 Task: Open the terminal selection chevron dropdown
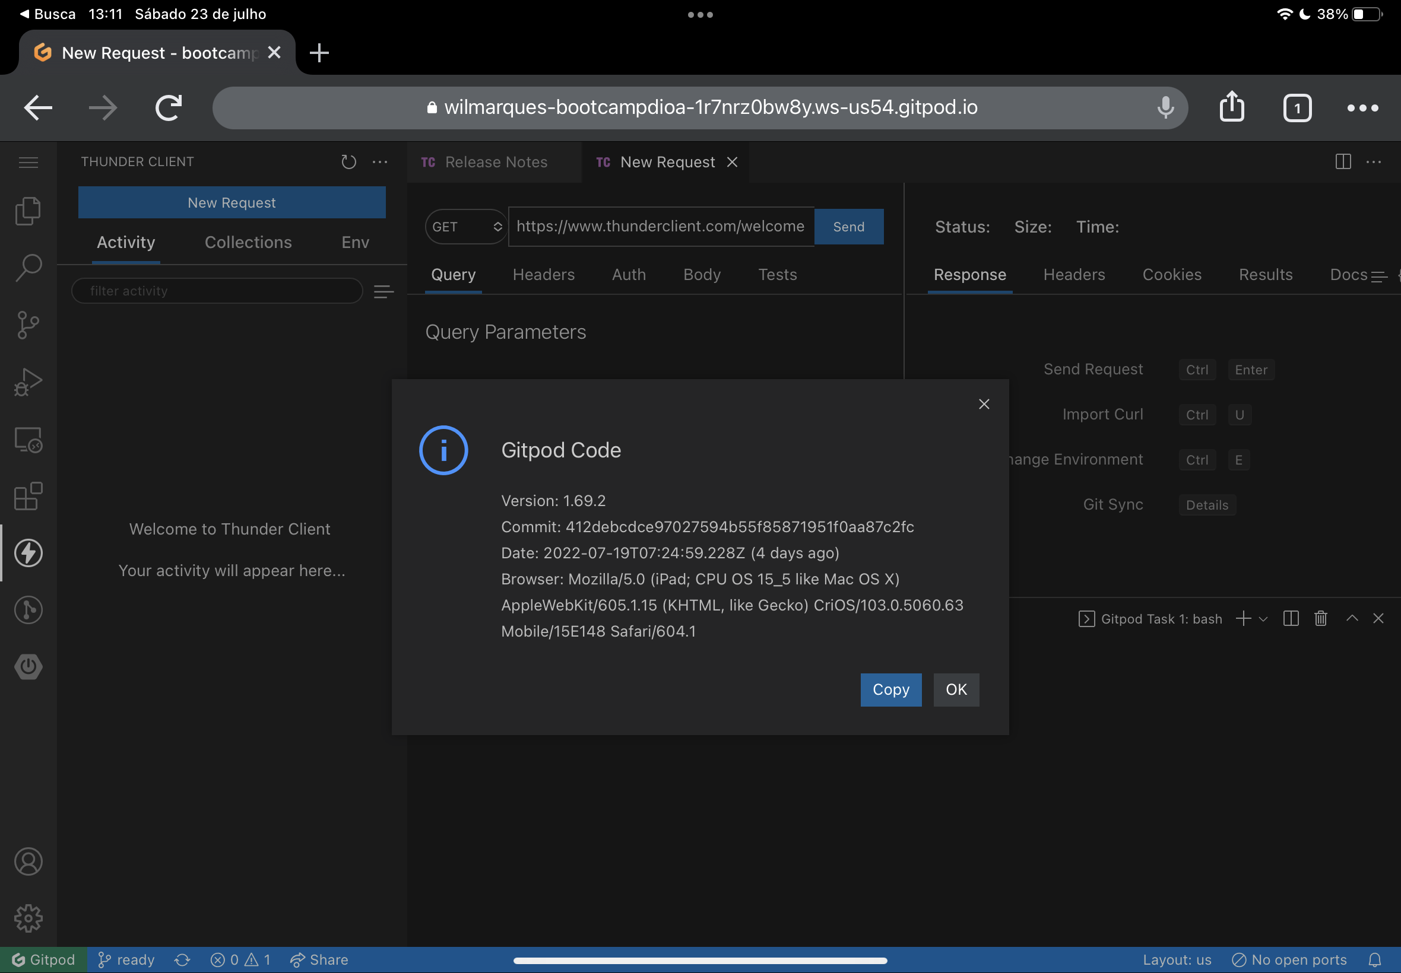point(1263,619)
